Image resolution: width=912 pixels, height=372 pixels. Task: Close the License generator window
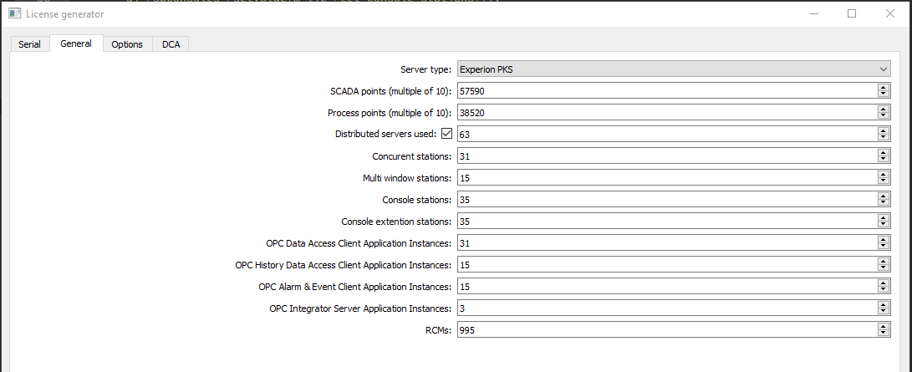point(889,13)
